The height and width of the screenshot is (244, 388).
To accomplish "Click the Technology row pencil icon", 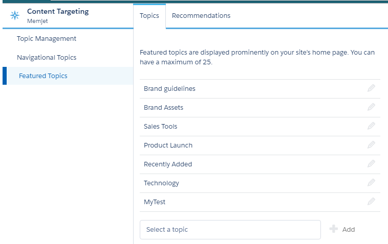I will point(371,183).
